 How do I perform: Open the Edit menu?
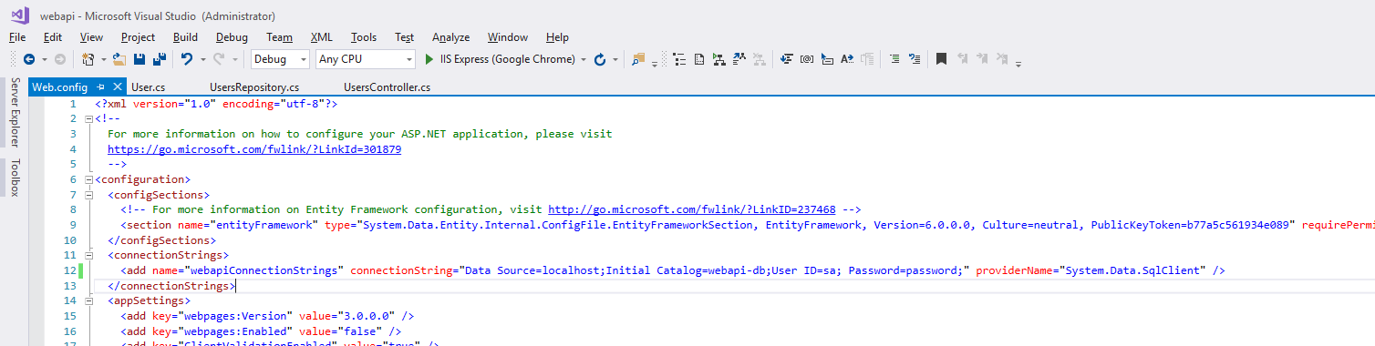click(53, 37)
